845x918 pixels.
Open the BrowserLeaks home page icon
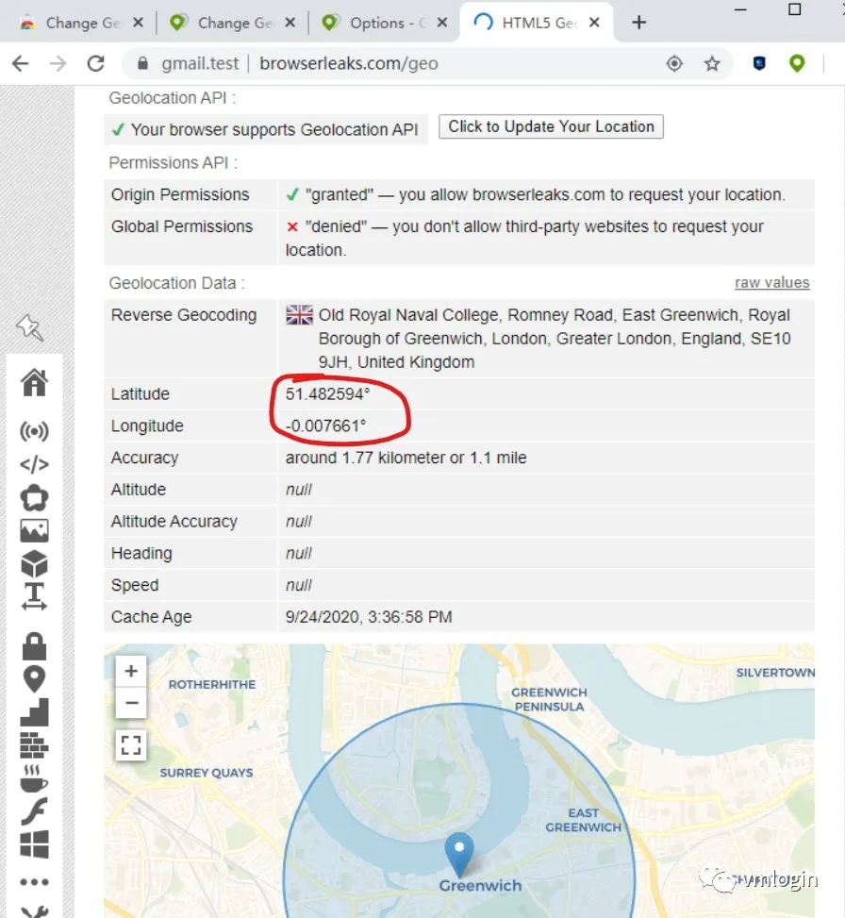(x=34, y=383)
